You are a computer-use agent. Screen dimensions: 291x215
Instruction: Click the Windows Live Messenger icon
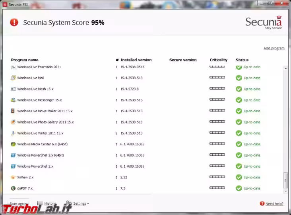tap(13, 100)
